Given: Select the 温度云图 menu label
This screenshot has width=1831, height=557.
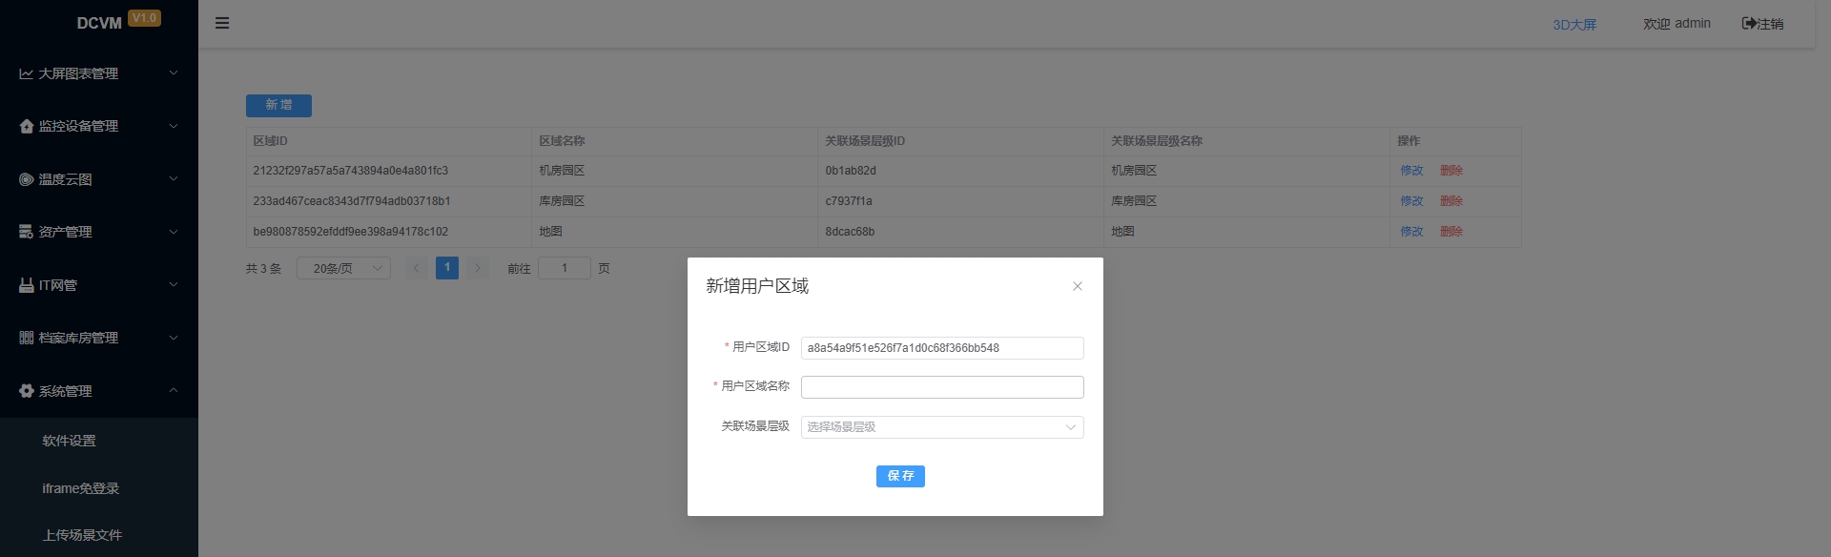Looking at the screenshot, I should [65, 179].
